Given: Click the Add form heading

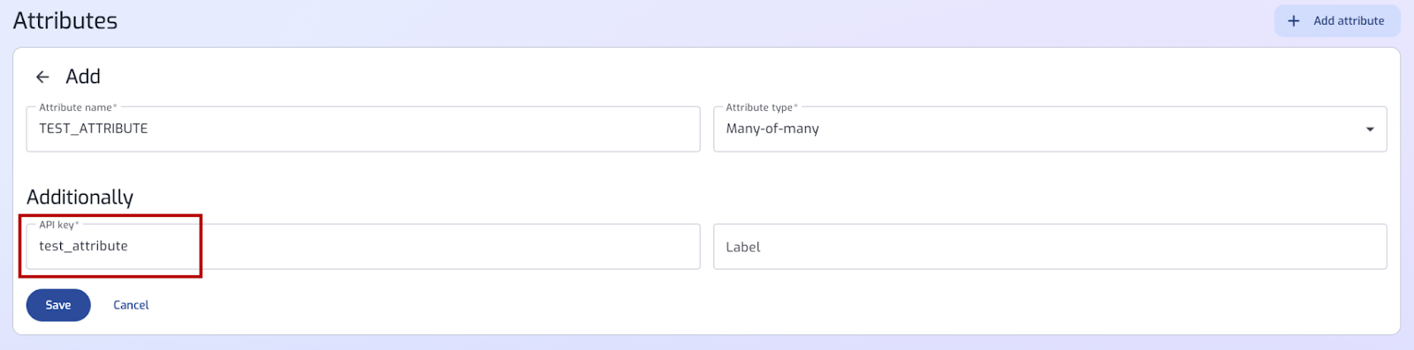Looking at the screenshot, I should (83, 77).
